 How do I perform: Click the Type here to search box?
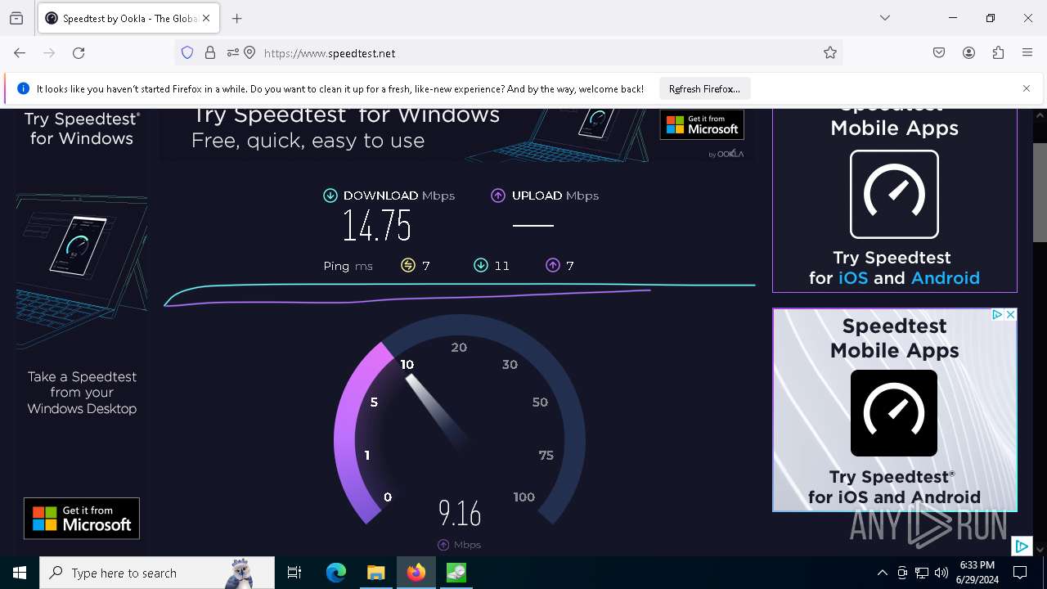pyautogui.click(x=157, y=573)
